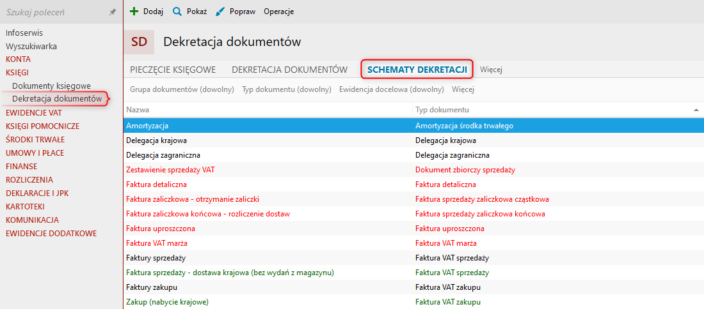Image resolution: width=704 pixels, height=309 pixels.
Task: Click the green plus Dodaj icon
Action: tap(134, 11)
